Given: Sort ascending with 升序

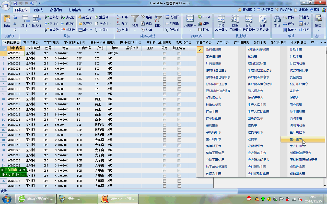Looking at the screenshot, I should point(122,17).
